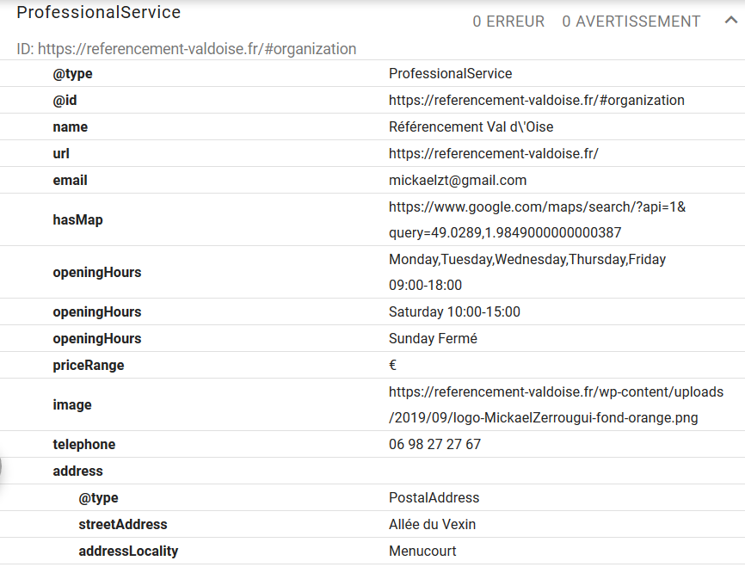The image size is (745, 567).
Task: Click the @id property label
Action: [x=65, y=101]
